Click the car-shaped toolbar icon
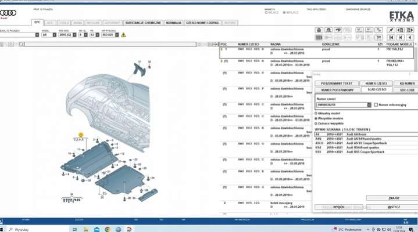 coord(338,30)
